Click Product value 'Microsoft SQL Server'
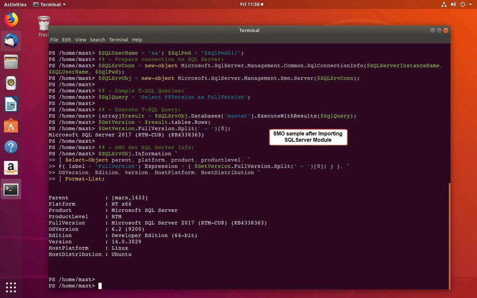This screenshot has width=477, height=298. click(x=144, y=210)
